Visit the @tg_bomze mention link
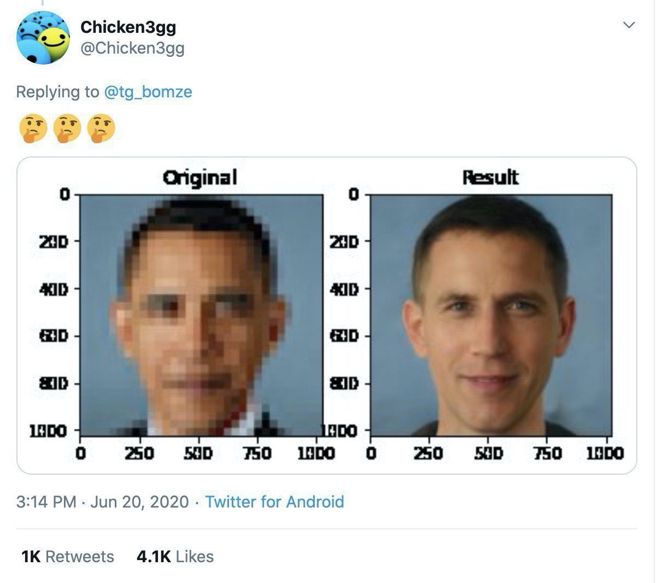 coord(148,91)
